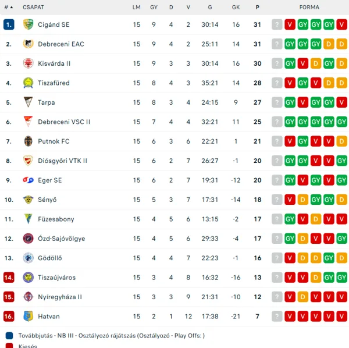Click the Tiszafüred club badge icon
Image resolution: width=349 pixels, height=348 pixels.
28,83
